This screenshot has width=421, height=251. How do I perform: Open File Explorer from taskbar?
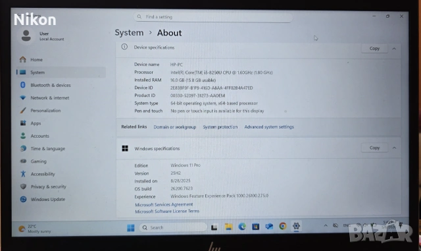pos(228,227)
